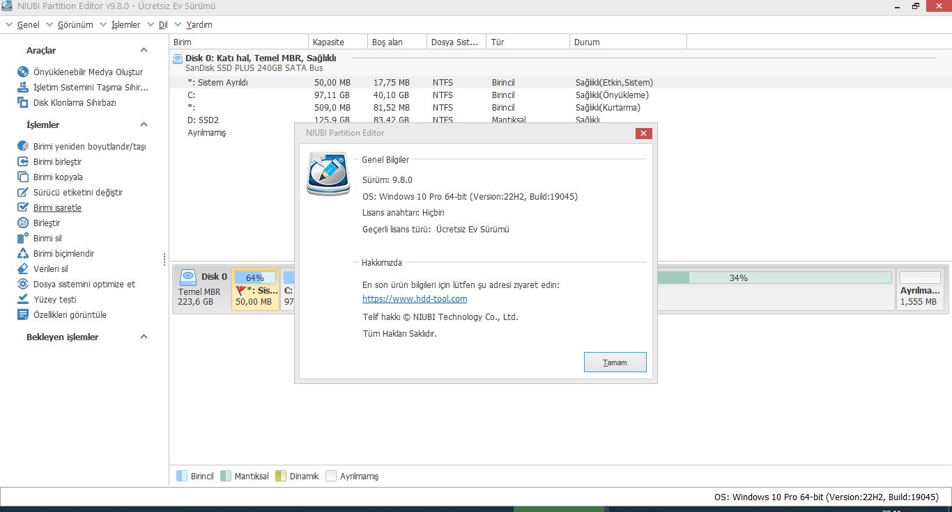
Task: Select the Sistem Ayrıldı partition row
Action: pyautogui.click(x=560, y=82)
